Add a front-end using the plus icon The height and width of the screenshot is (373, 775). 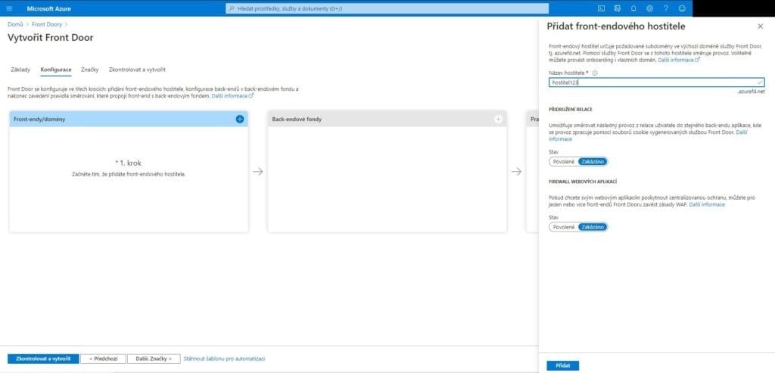240,119
